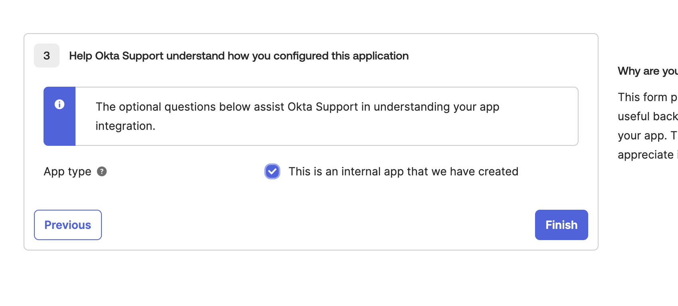Screen dimensions: 678x306
Task: Go back with the Previous button
Action: tap(68, 225)
